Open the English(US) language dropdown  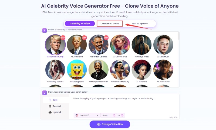point(87,115)
